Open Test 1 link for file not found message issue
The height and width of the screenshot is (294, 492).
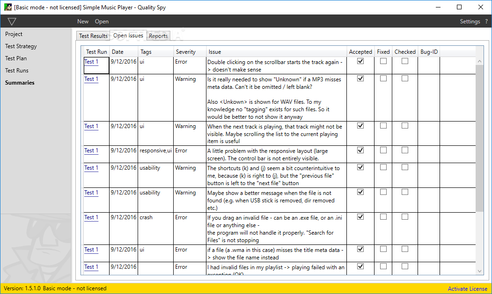pos(91,193)
